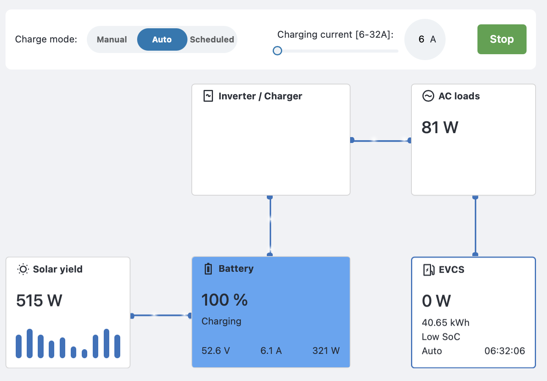Select Manual charge mode
Viewport: 547px width, 381px height.
point(112,39)
